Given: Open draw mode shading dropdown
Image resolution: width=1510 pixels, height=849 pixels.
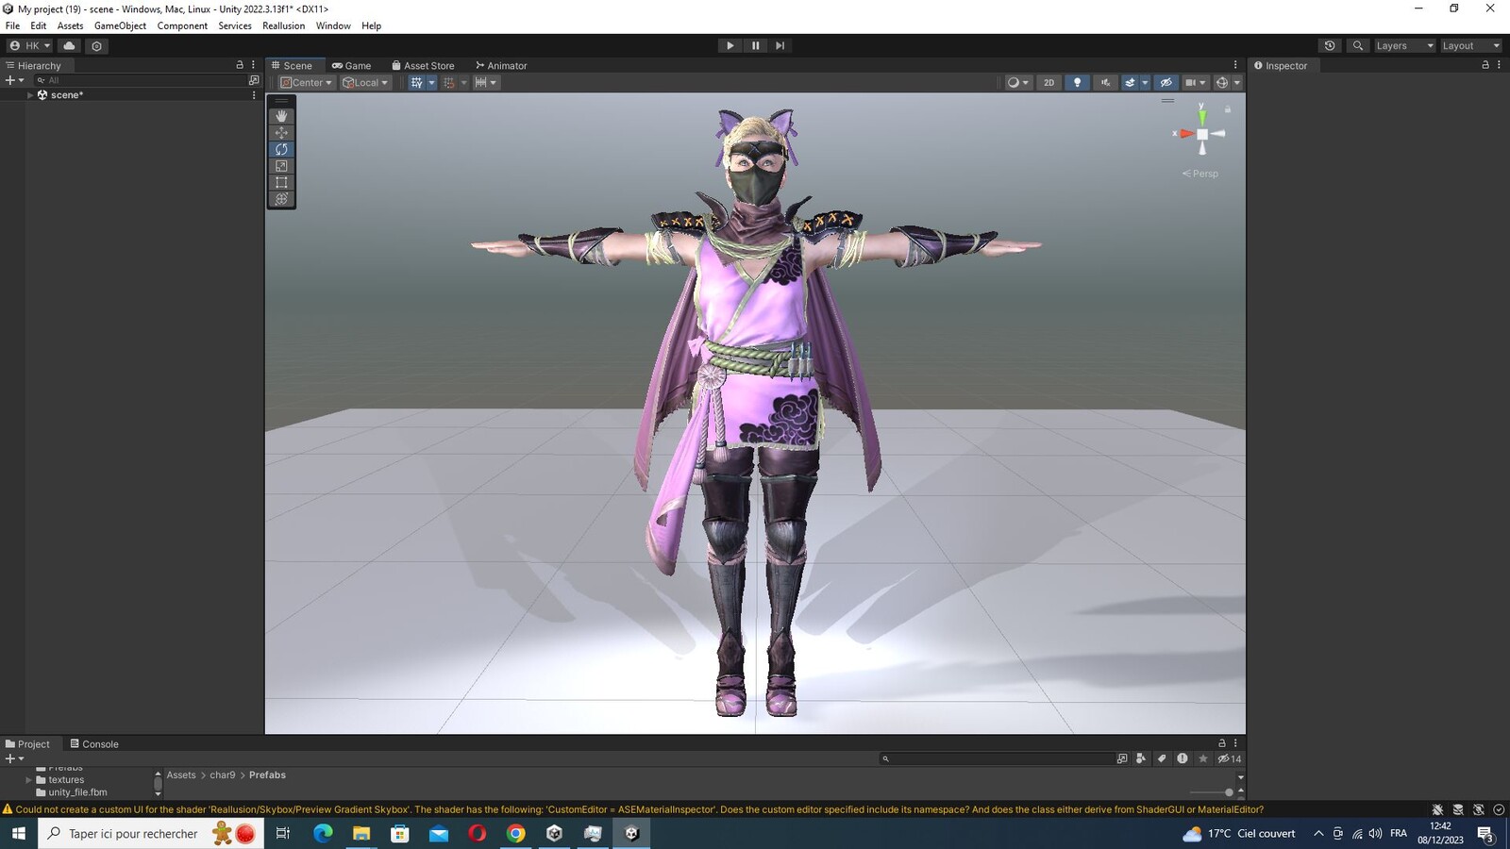Looking at the screenshot, I should 1017,82.
